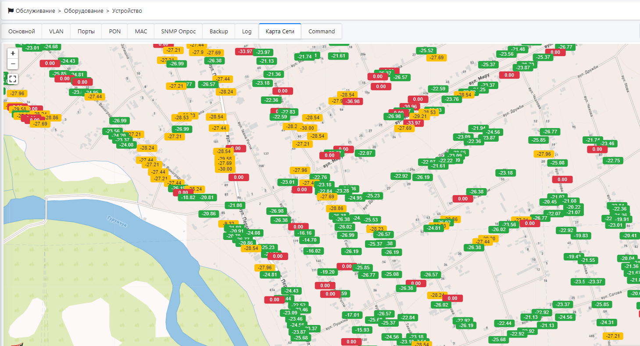Click the green -14.70 marker
Screen dimensions: 640x346
pos(309,240)
